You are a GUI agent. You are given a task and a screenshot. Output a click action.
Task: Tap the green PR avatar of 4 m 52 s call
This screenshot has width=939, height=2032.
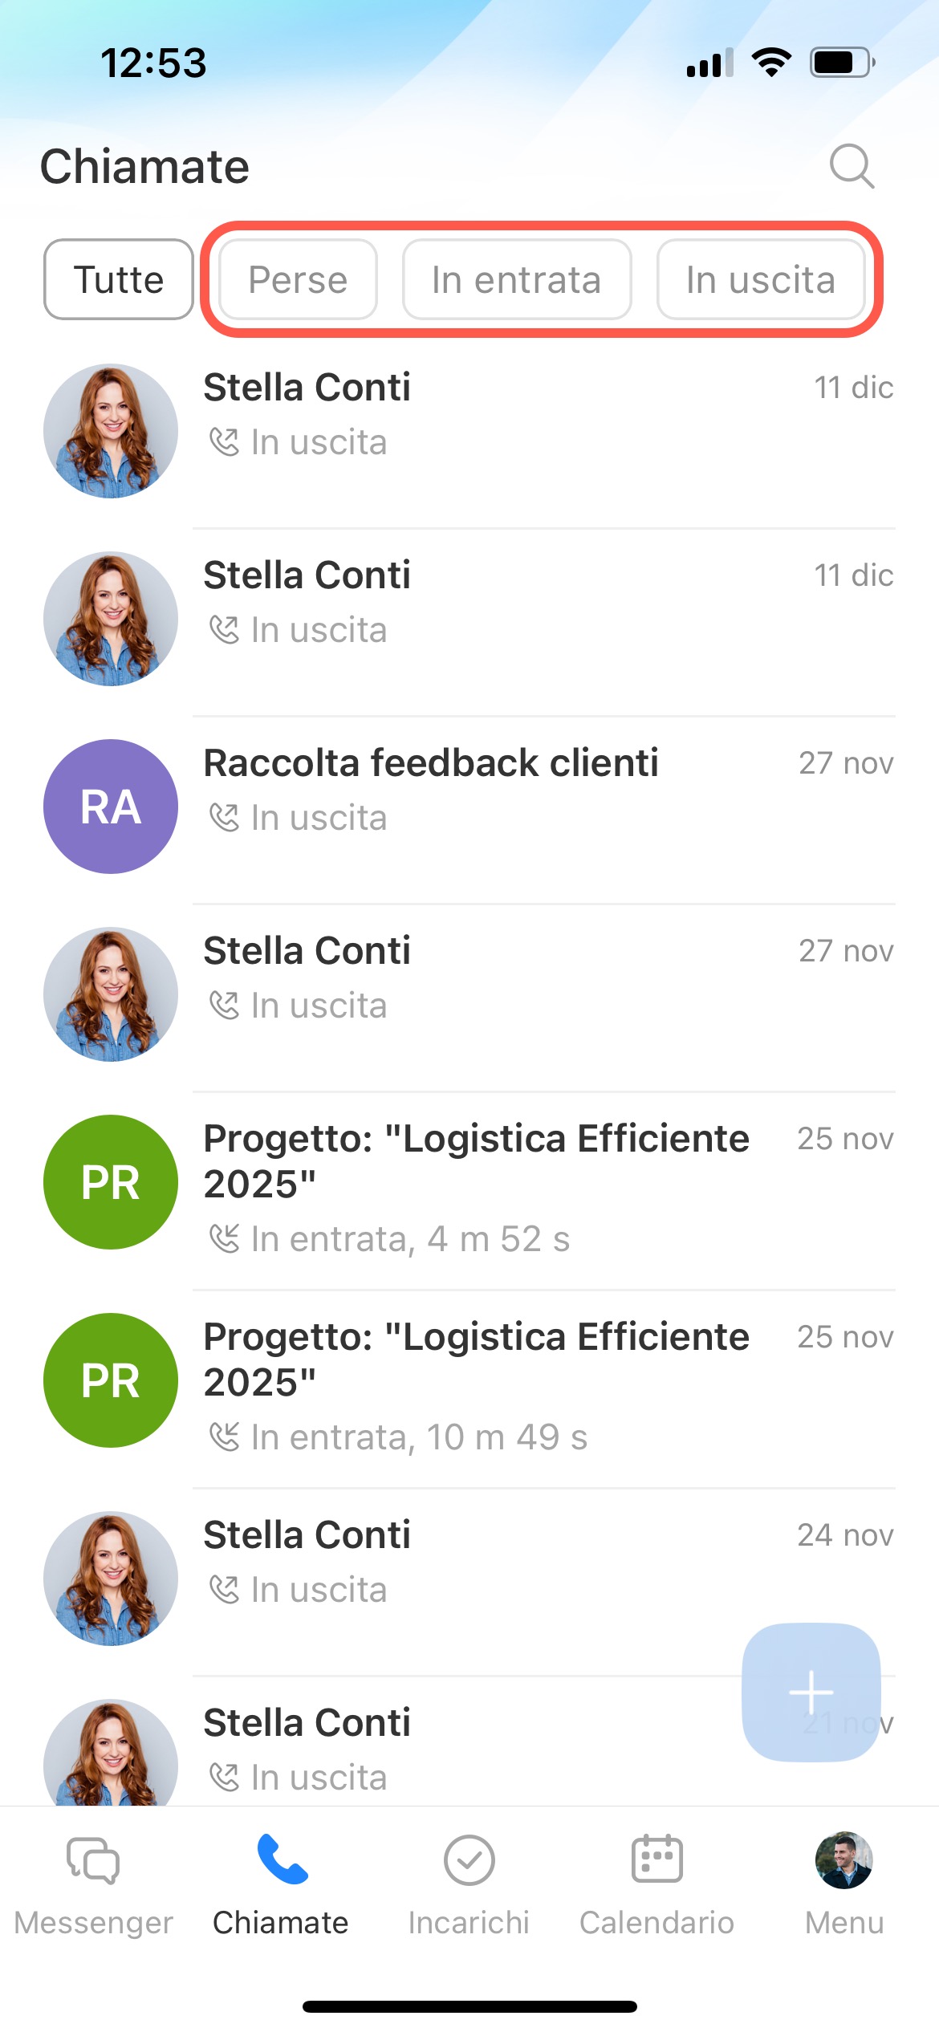(111, 1182)
